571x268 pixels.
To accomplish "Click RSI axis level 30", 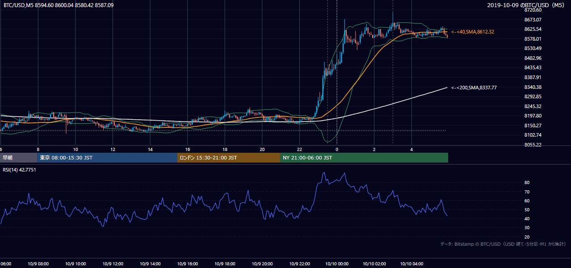I will 527,228.
